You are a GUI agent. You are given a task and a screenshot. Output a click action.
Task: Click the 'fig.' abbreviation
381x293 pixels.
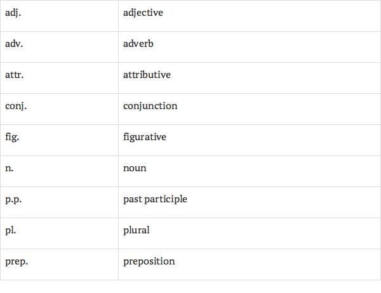tap(11, 137)
